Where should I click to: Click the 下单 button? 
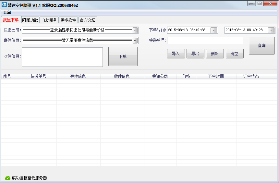click(123, 56)
